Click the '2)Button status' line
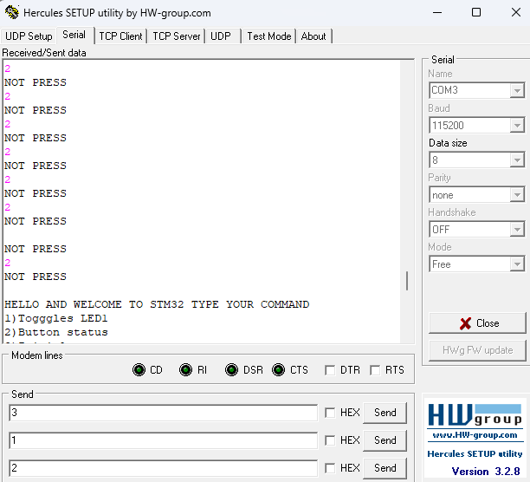This screenshot has height=482, width=530. 55,333
